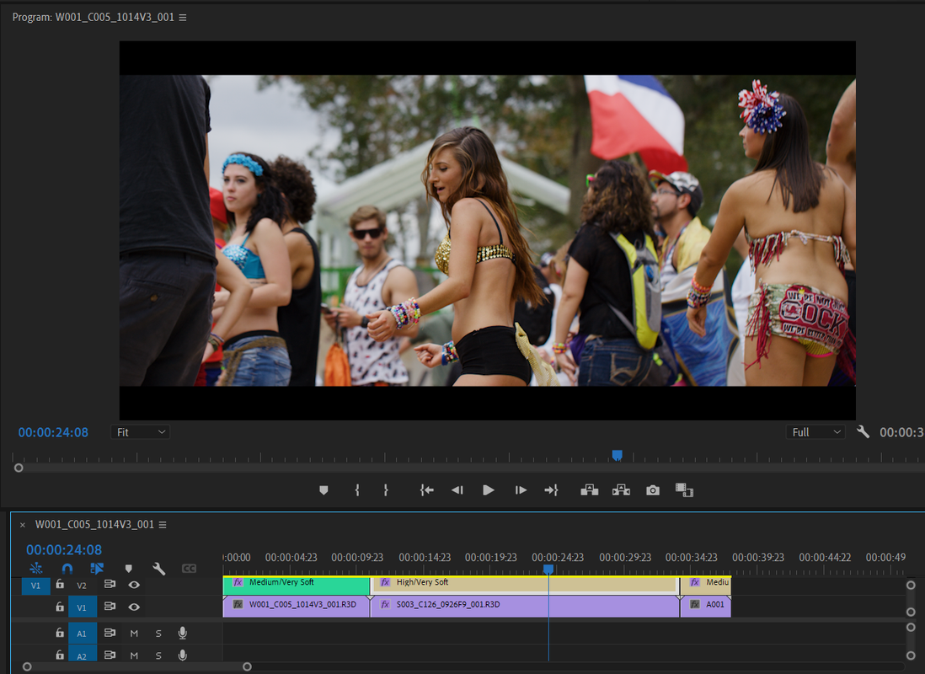Select the Medium/Very Soft adjustment clip
925x674 pixels.
pos(297,586)
